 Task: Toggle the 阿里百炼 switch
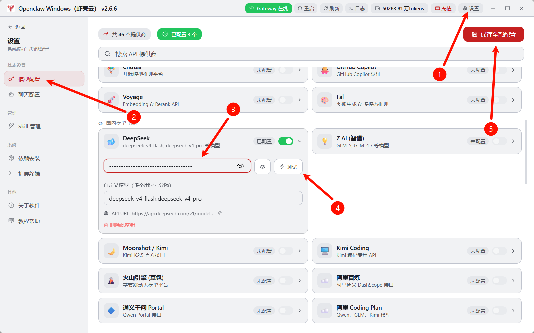(499, 281)
